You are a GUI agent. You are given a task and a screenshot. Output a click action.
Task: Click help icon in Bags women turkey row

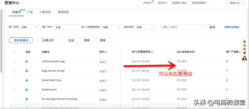[x=148, y=71]
